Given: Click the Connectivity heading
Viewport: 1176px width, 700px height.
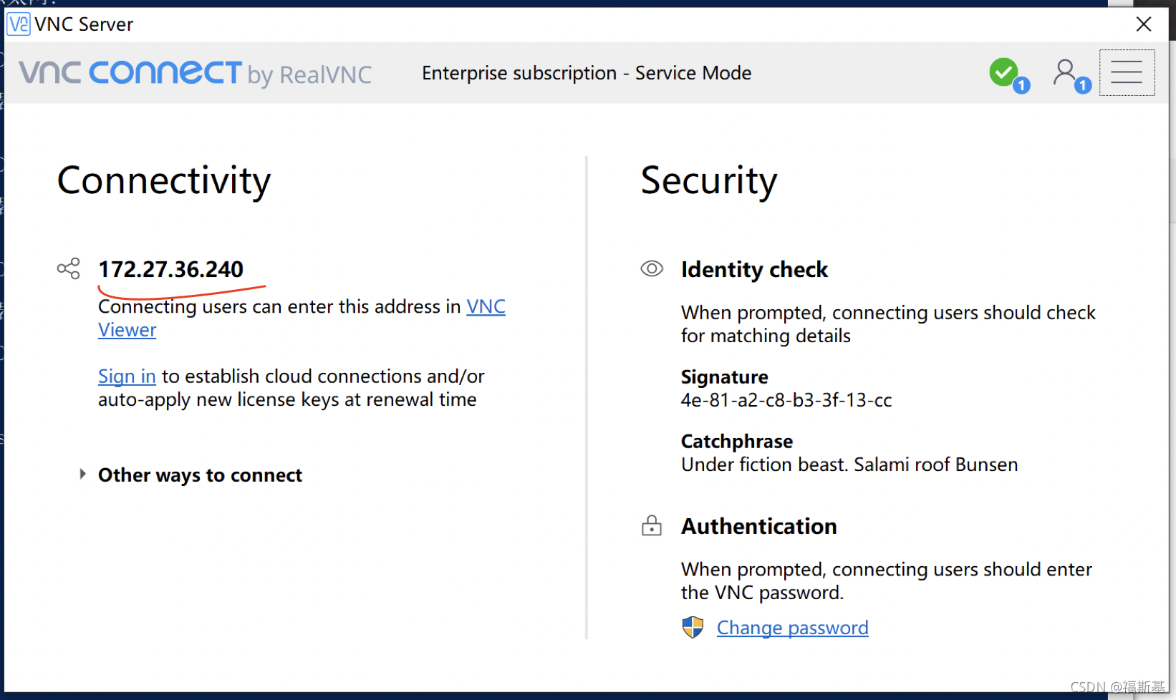Looking at the screenshot, I should coord(164,180).
